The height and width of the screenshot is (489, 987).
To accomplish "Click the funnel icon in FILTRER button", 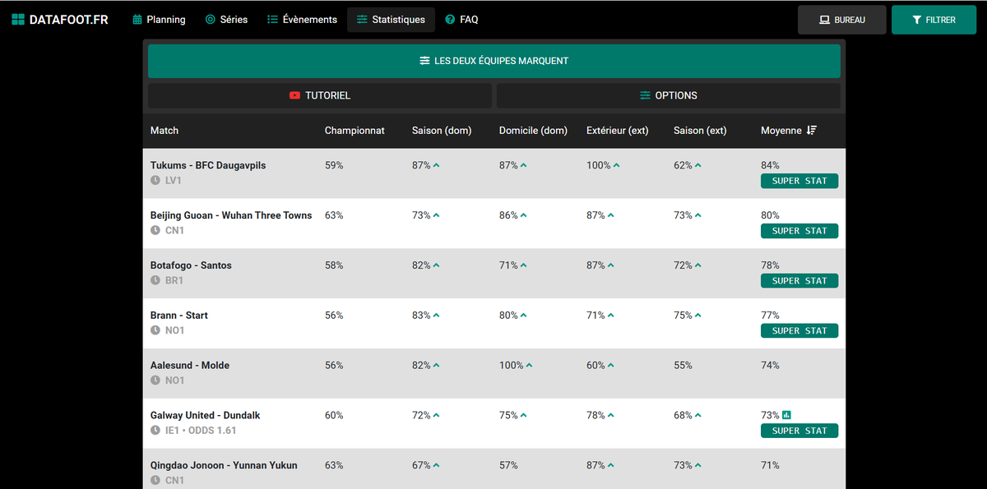I will pyautogui.click(x=917, y=20).
